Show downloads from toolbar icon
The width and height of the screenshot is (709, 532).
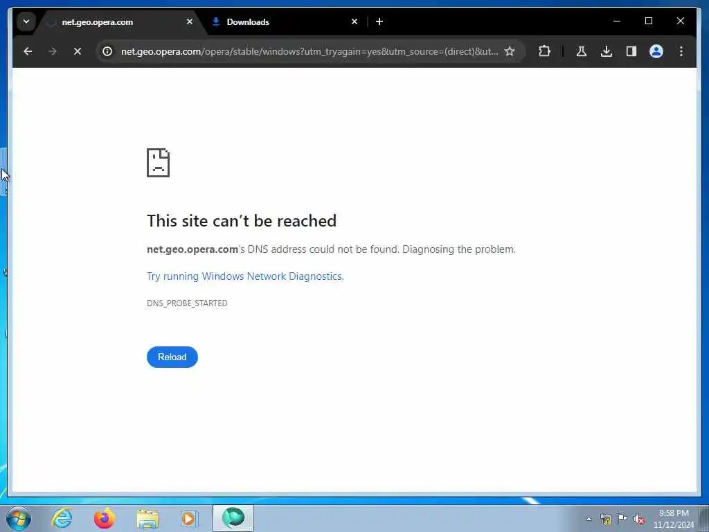tap(607, 51)
